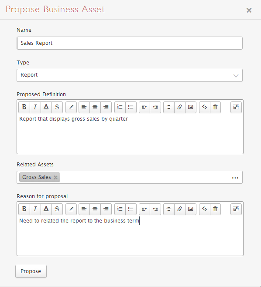Image resolution: width=261 pixels, height=287 pixels.
Task: Click trash icon in Proposed Definition toolbar
Action: coord(215,107)
